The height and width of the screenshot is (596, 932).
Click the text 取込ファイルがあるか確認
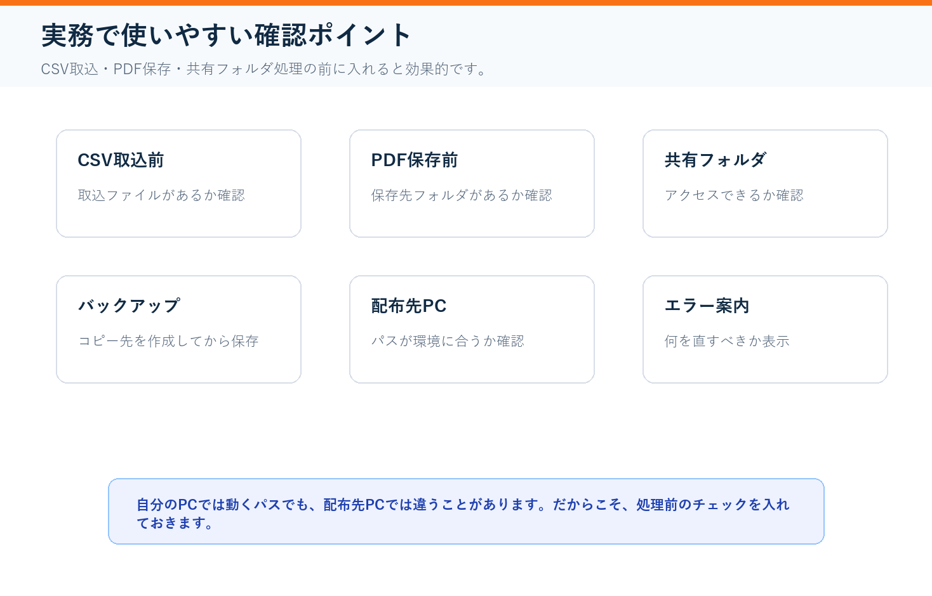pyautogui.click(x=161, y=195)
